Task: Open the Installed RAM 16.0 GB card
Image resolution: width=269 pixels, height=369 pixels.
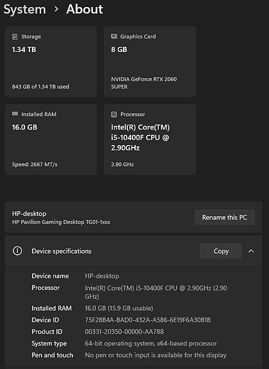Action: pos(51,139)
